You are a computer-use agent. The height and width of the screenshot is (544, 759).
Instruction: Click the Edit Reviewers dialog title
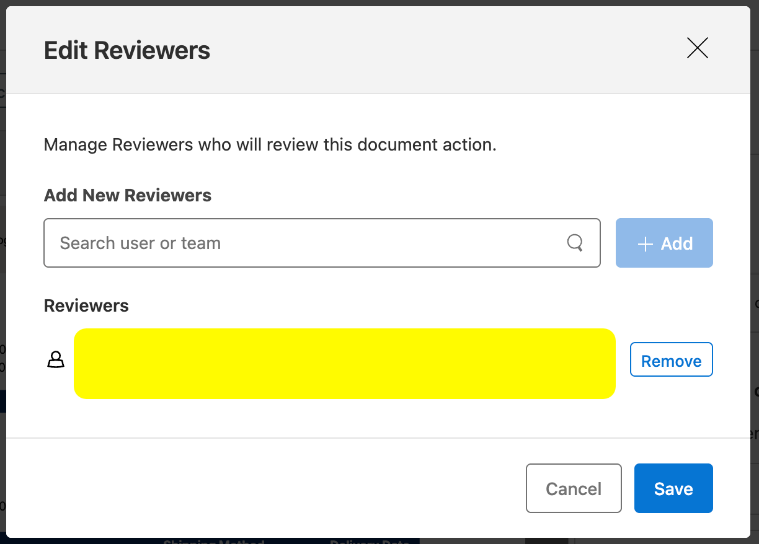126,50
